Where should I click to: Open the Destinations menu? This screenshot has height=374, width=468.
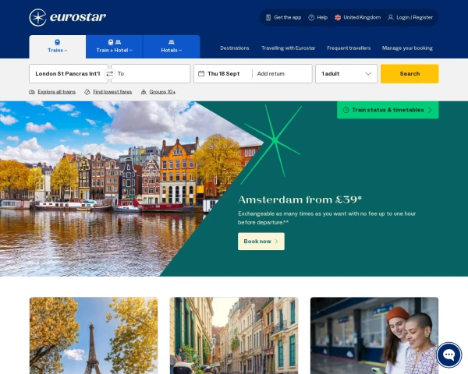(235, 48)
